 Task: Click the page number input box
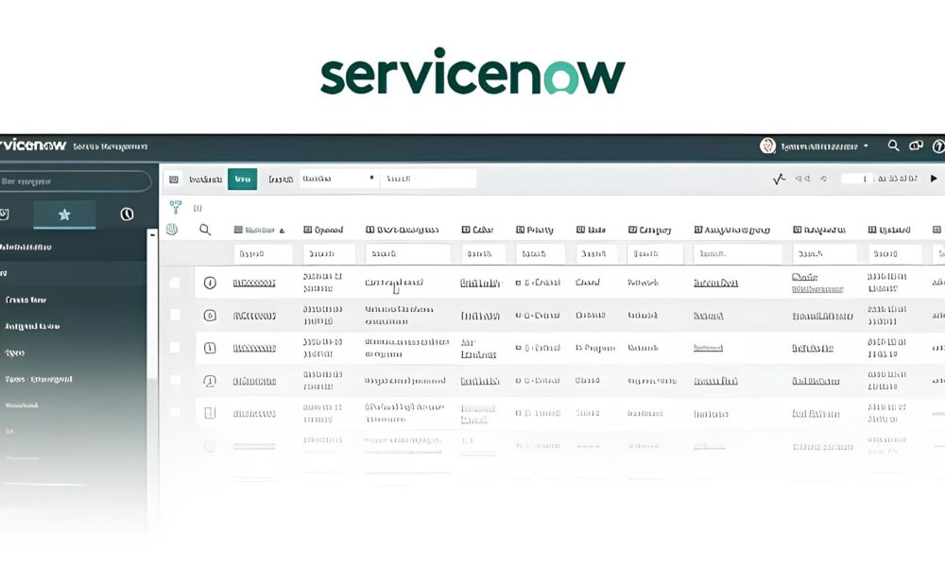pos(857,179)
